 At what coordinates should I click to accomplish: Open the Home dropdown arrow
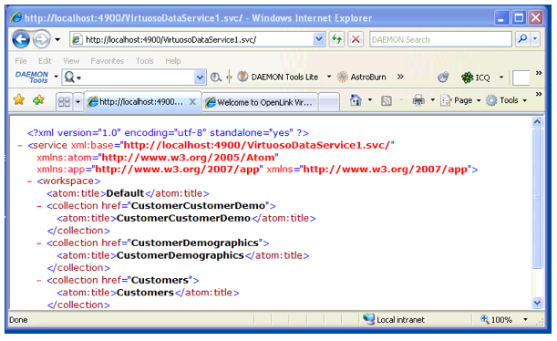(x=370, y=100)
